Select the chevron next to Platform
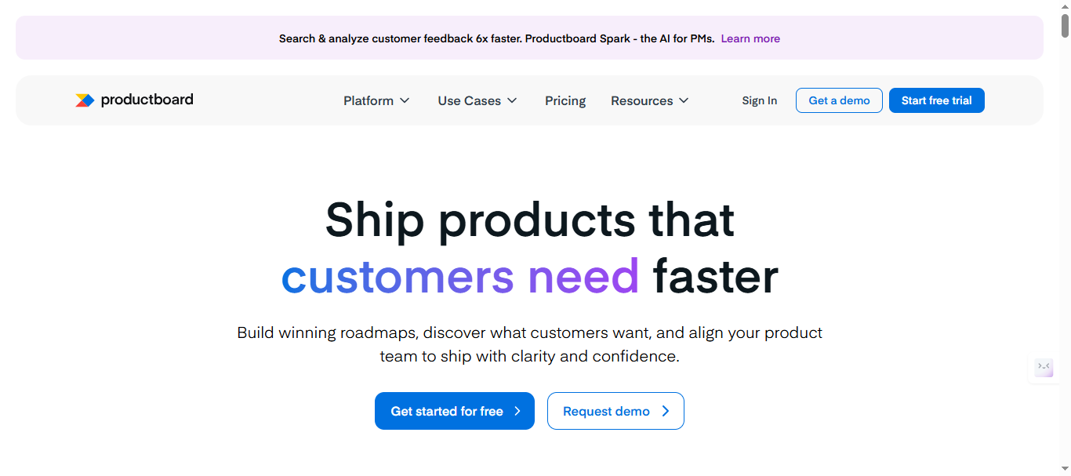 coord(406,100)
